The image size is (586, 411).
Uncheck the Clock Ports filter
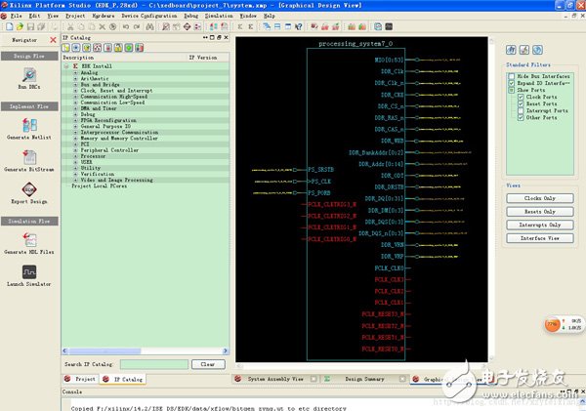click(522, 97)
